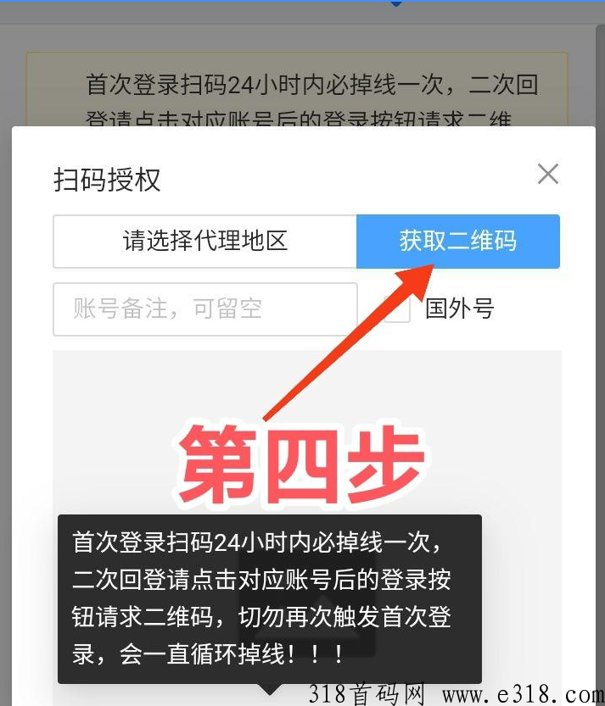Viewport: 605px width, 706px height.
Task: Click the blue marker at top edge
Action: pyautogui.click(x=395, y=3)
